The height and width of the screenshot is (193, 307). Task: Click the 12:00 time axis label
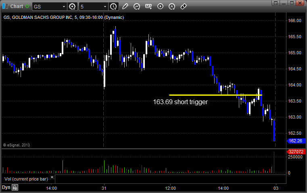170,188
